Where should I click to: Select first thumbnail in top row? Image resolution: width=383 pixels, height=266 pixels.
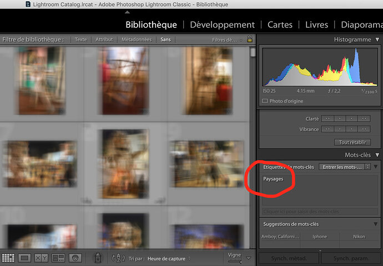click(42, 81)
